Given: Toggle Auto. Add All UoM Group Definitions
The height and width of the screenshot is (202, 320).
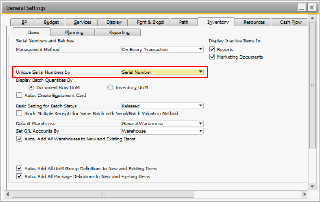Looking at the screenshot, I should 19,169.
